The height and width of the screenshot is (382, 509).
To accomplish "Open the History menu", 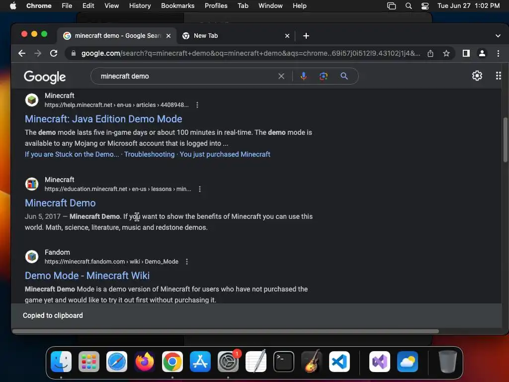I will (140, 6).
